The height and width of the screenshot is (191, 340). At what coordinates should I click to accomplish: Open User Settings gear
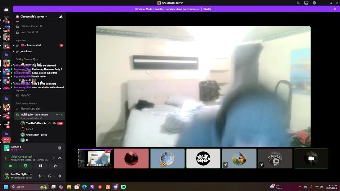(x=60, y=176)
